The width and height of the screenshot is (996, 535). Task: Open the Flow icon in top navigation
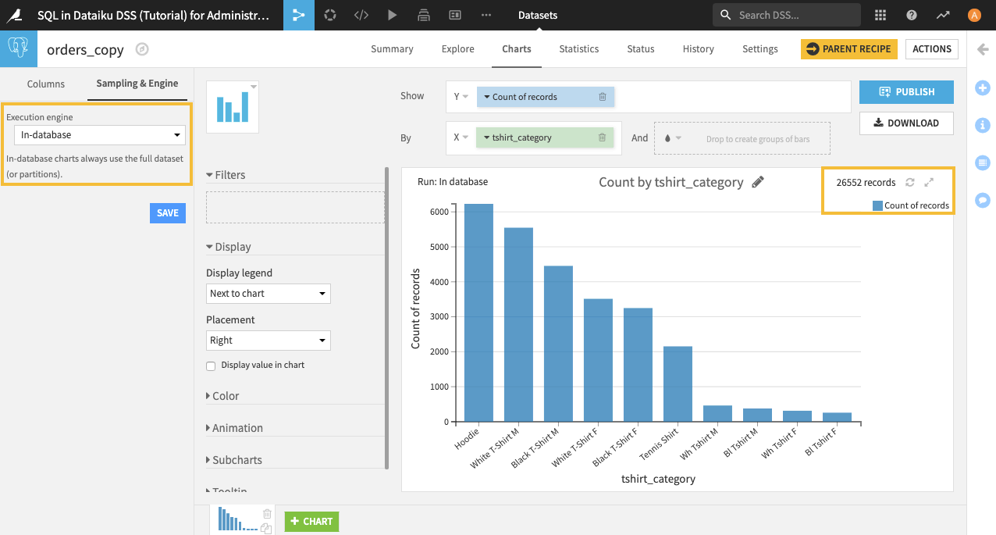coord(298,15)
